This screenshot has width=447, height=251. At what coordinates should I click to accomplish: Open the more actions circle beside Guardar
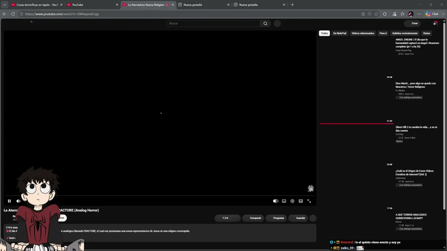click(x=313, y=218)
